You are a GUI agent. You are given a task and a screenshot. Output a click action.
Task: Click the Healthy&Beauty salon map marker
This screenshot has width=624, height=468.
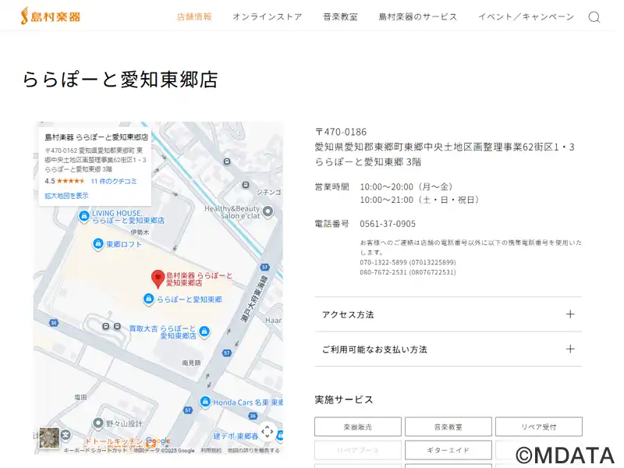[x=268, y=211]
